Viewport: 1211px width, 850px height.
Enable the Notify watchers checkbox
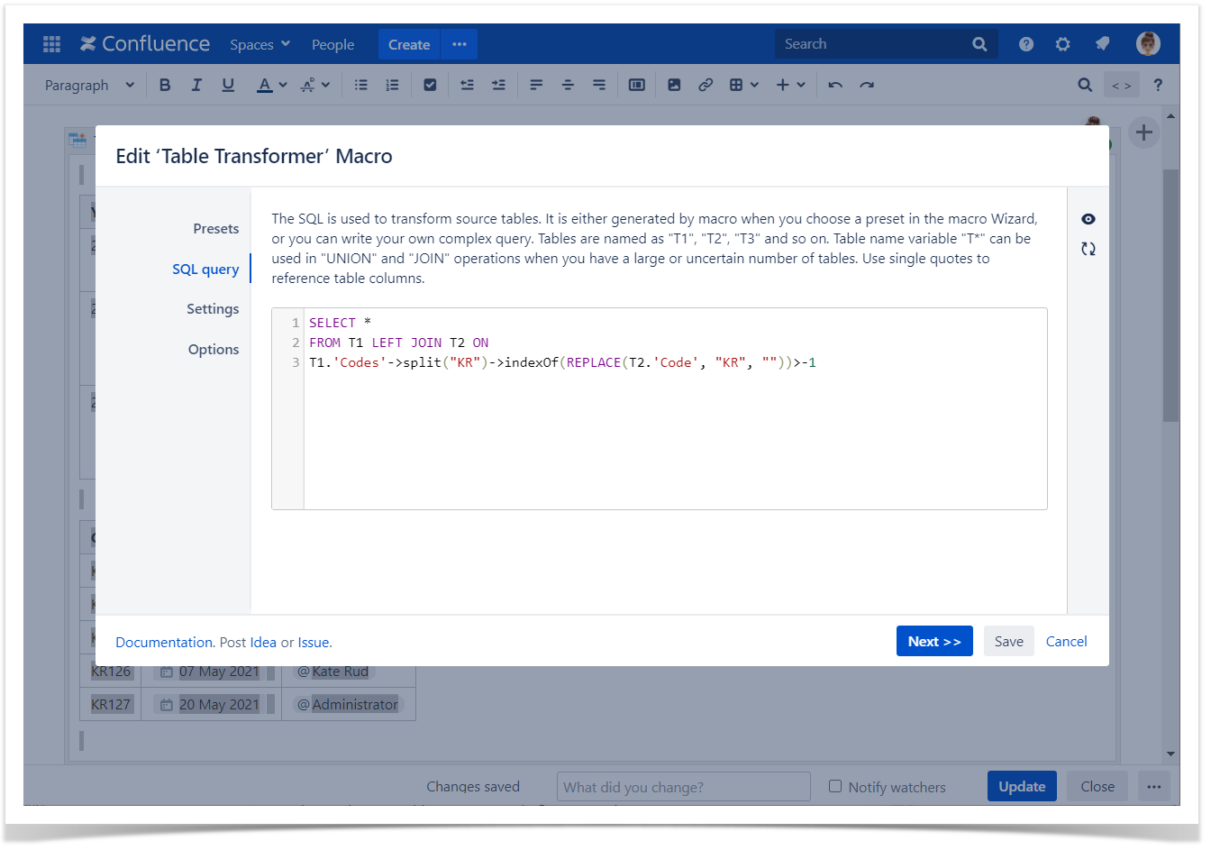tap(835, 786)
